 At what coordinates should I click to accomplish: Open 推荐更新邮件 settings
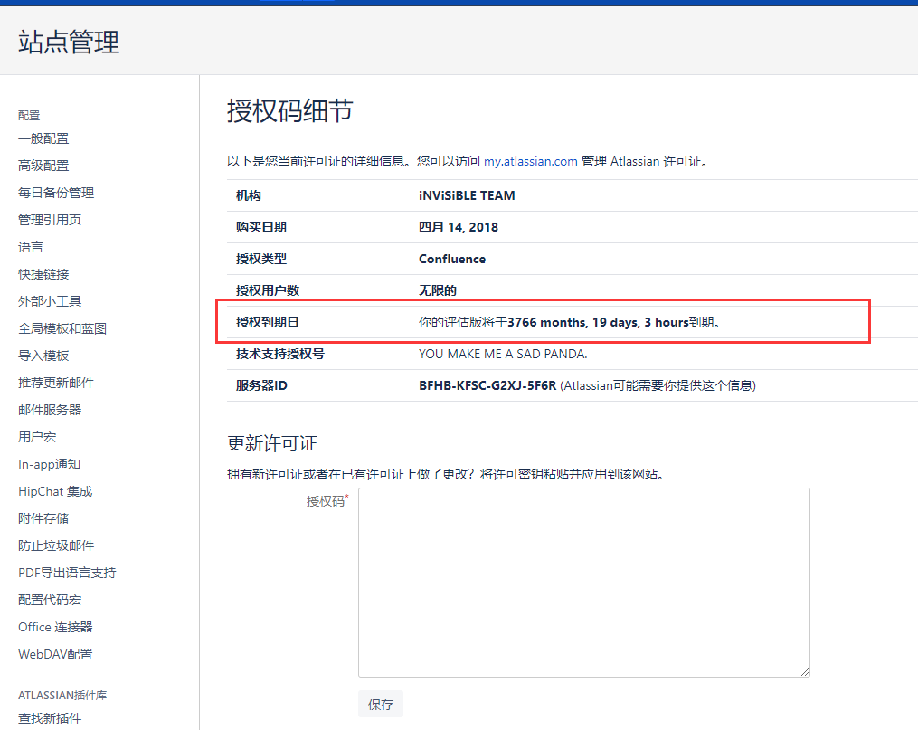click(x=56, y=383)
